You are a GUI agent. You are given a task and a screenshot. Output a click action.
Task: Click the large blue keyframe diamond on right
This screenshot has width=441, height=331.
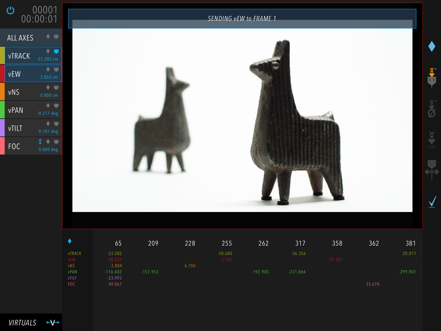(x=432, y=46)
